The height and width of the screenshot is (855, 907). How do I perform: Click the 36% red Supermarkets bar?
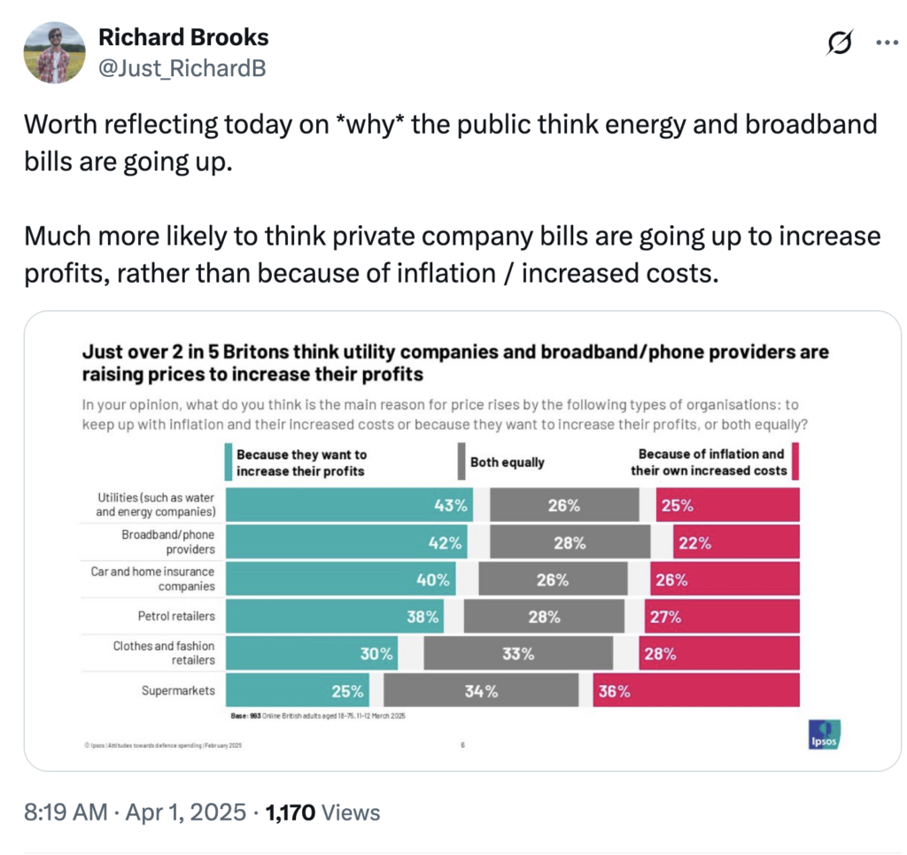click(x=696, y=690)
